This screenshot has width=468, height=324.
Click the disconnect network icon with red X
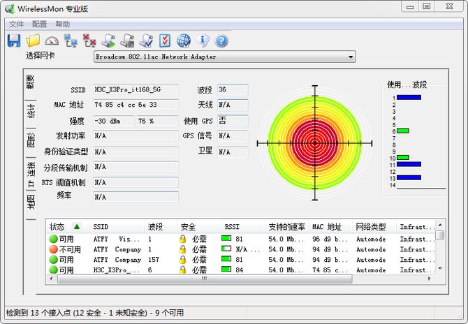coord(89,41)
